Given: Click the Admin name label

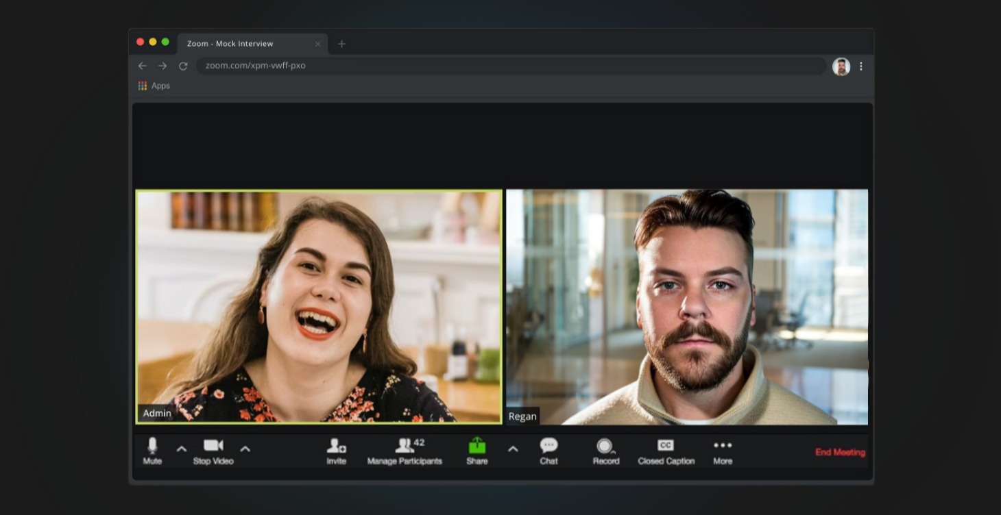Looking at the screenshot, I should [x=157, y=413].
